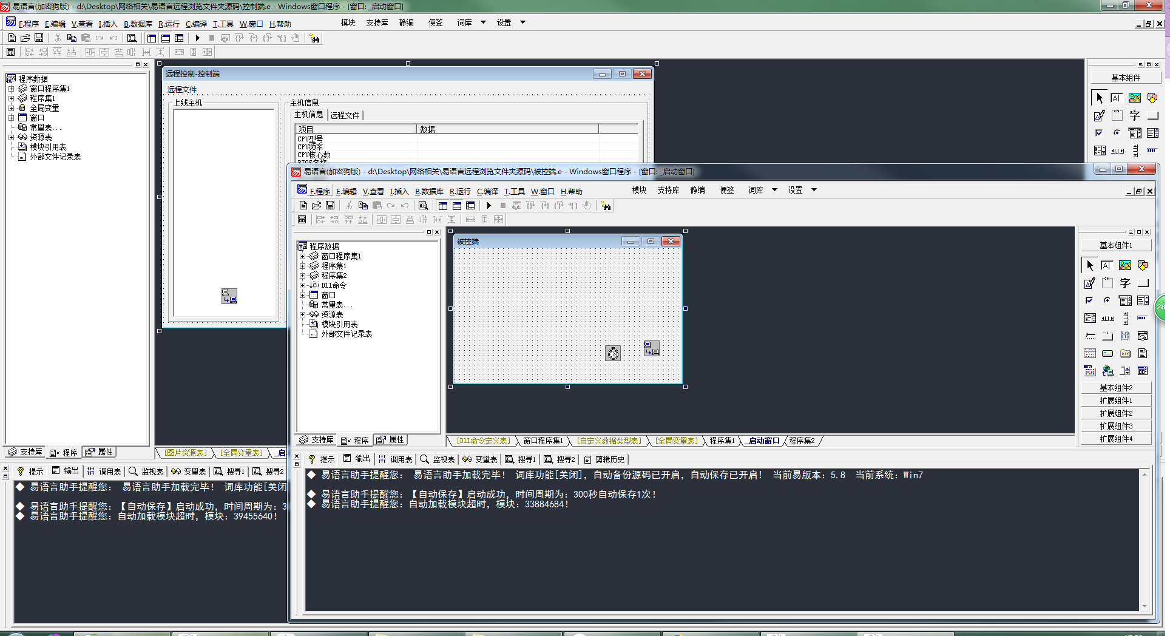The image size is (1170, 636).
Task: Select slider component in front component box
Action: (1090, 336)
